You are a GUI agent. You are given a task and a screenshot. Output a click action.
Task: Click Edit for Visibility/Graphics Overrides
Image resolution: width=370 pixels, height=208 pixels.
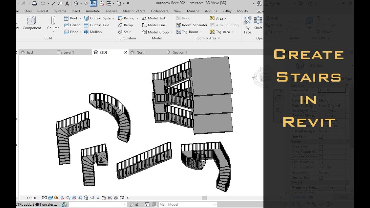(332, 111)
